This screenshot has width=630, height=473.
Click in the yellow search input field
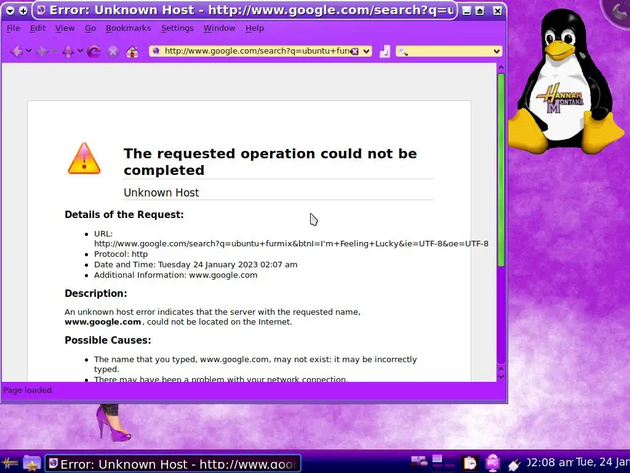coord(450,52)
